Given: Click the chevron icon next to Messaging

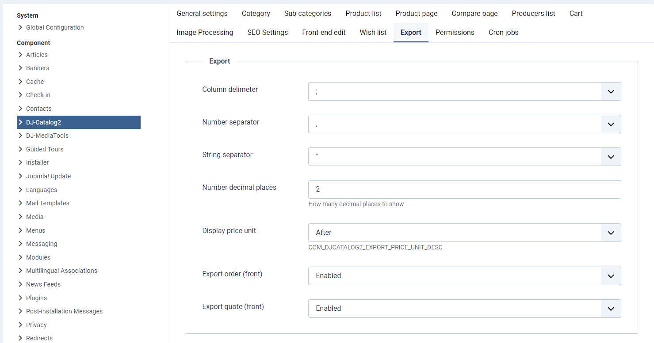Looking at the screenshot, I should point(20,244).
